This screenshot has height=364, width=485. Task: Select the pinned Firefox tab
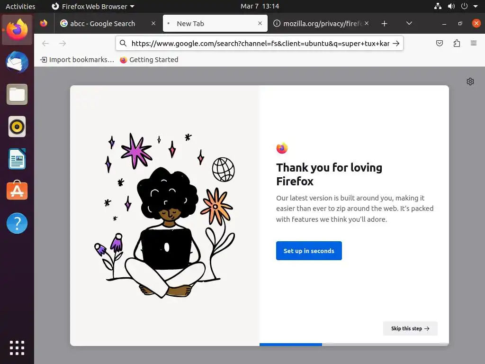pyautogui.click(x=44, y=23)
